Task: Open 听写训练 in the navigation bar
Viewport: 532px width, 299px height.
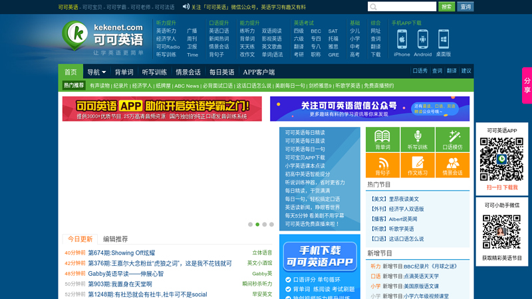Action: click(x=154, y=72)
